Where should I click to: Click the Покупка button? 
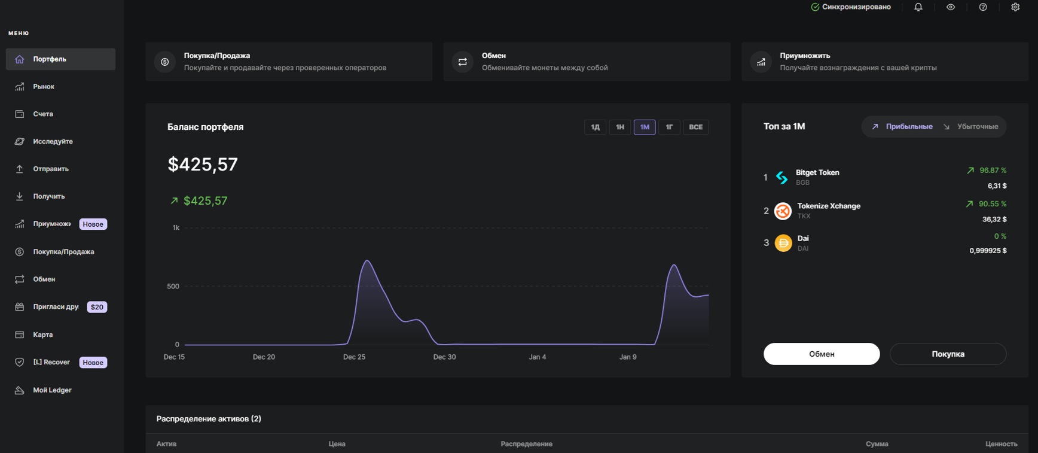click(x=948, y=354)
